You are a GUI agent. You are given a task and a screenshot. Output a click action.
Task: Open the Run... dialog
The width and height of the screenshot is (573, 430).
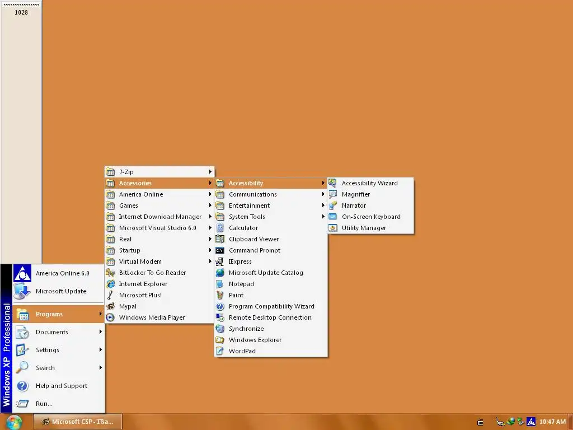[59, 404]
